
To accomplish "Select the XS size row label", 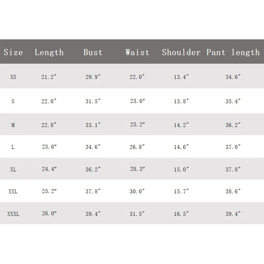I will (13, 77).
